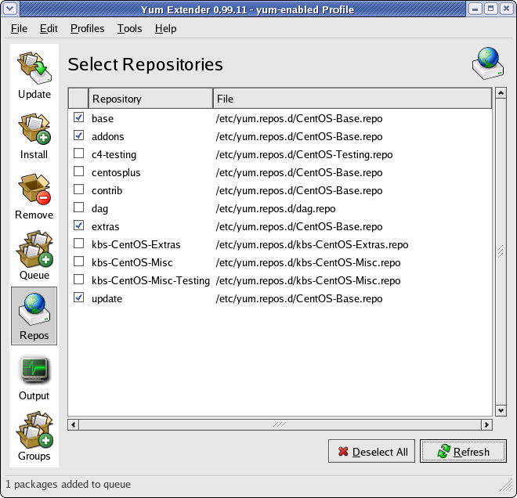Enable the c4-testing repository checkbox

78,154
